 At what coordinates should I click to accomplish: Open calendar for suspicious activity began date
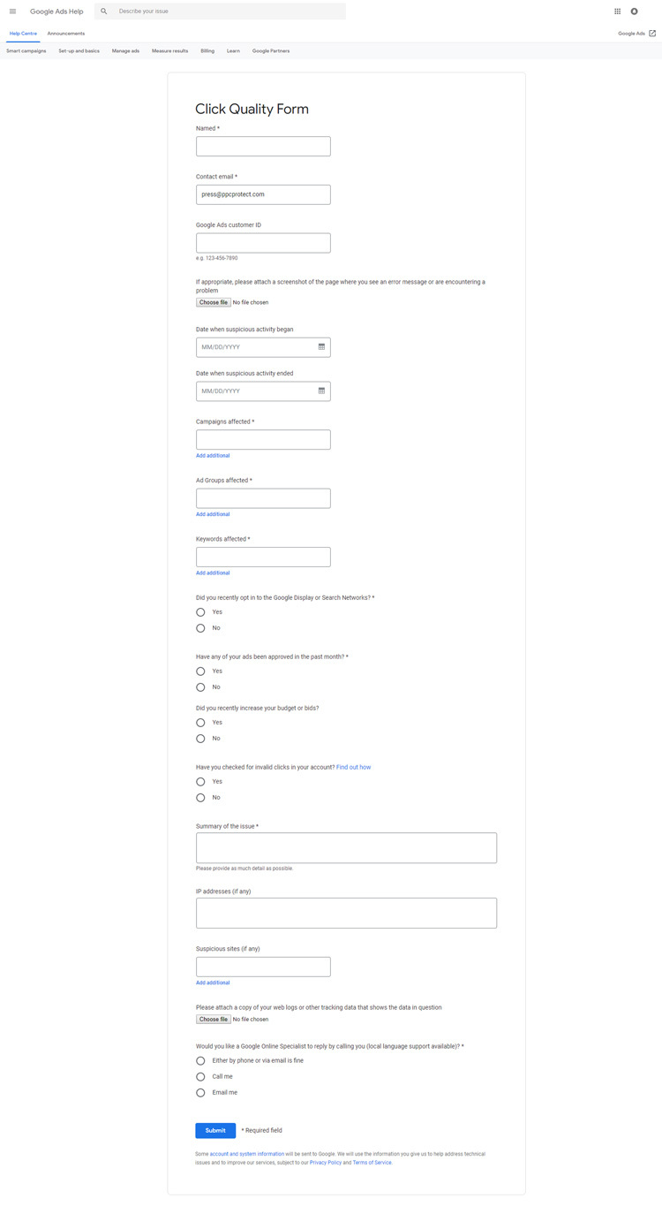pos(321,347)
